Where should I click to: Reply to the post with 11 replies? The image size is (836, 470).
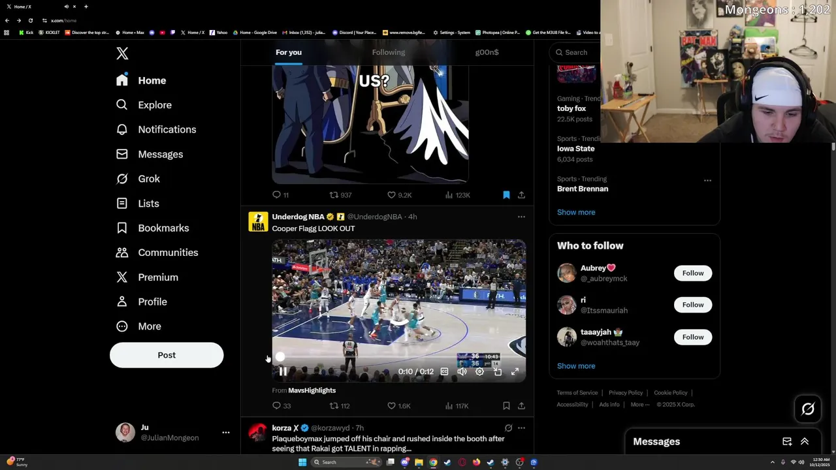coord(280,195)
